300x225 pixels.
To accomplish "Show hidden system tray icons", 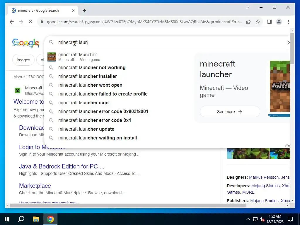I will [248, 219].
